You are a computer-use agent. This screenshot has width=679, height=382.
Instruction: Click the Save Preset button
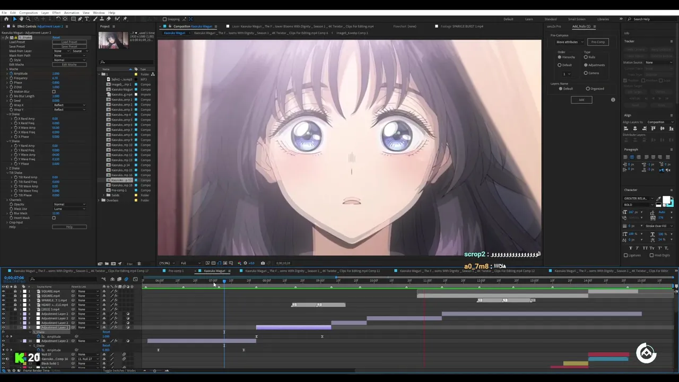click(x=69, y=47)
